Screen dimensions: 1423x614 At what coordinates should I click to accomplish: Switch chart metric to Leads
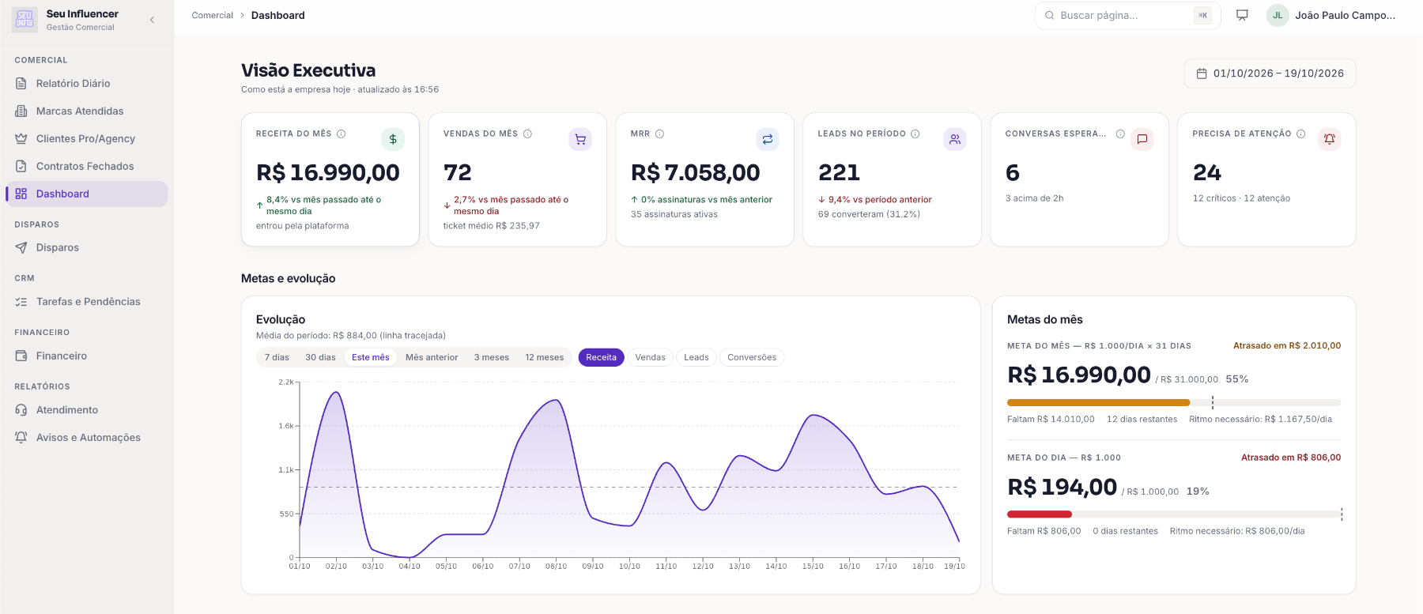pos(696,357)
